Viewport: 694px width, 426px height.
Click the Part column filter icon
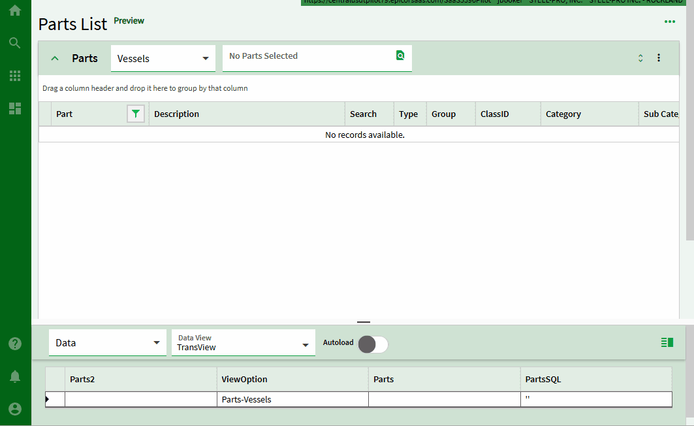point(136,114)
